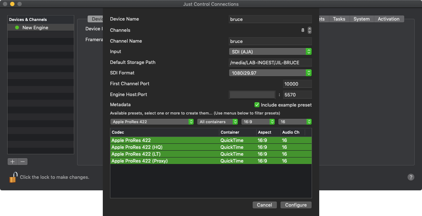This screenshot has height=216, width=422.
Task: Click the Codec column header
Action: pos(165,132)
